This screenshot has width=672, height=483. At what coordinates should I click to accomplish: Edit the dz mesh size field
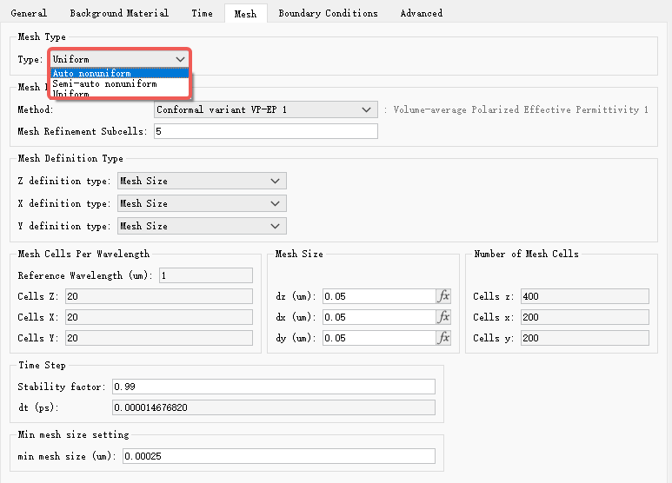tap(380, 296)
